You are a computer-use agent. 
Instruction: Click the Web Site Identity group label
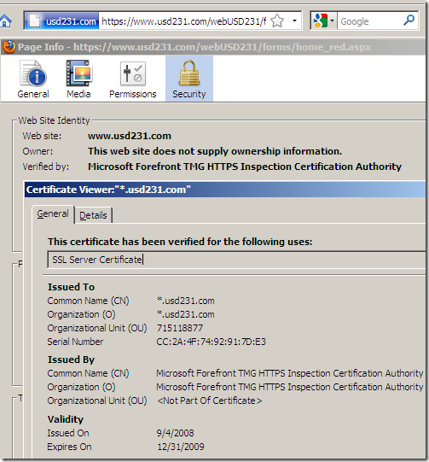[x=54, y=120]
